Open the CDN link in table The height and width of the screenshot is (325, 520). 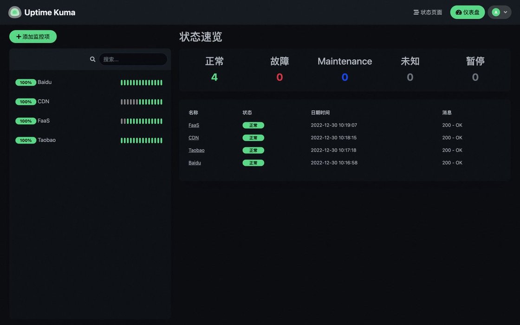(193, 138)
